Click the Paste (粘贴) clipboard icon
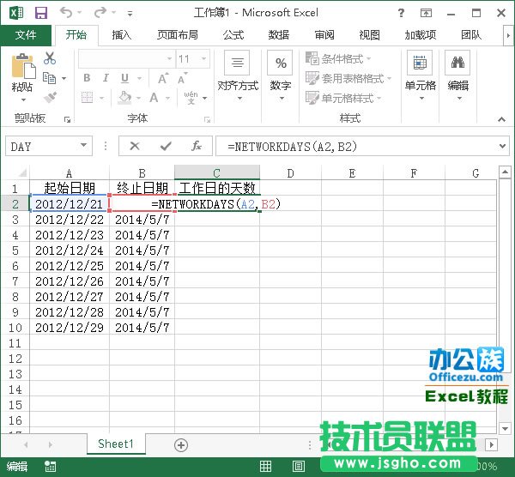This screenshot has width=515, height=477. click(22, 72)
